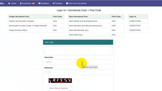Image resolution: width=162 pixels, height=91 pixels.
Task: Click the Username label
Action: 49,57
